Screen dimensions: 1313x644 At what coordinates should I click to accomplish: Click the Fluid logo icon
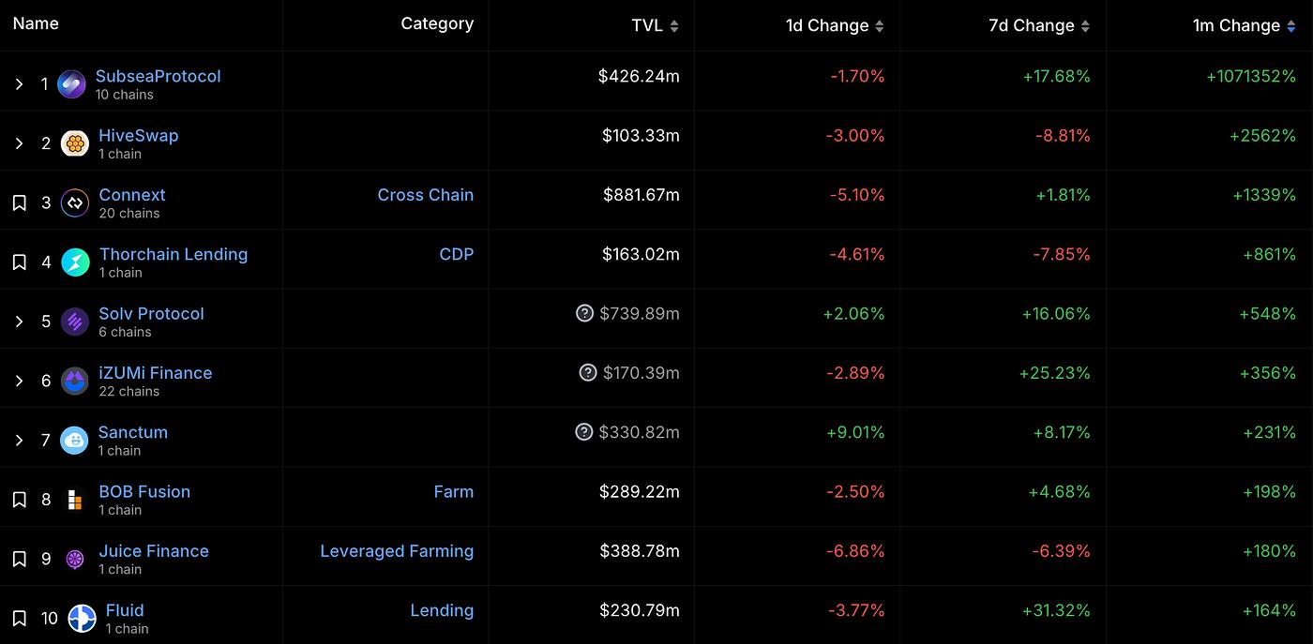[83, 619]
